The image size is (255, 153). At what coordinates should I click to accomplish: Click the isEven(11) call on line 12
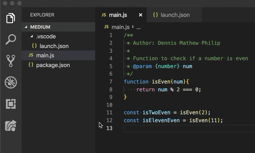(204, 120)
